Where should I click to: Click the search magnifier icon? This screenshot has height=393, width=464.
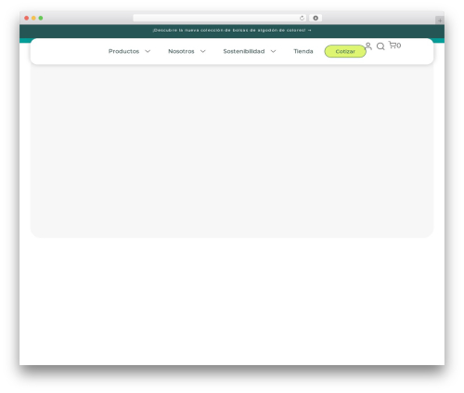click(380, 46)
